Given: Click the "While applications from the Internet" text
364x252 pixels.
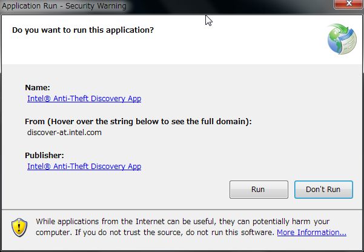Looking at the screenshot, I should pyautogui.click(x=97, y=221).
